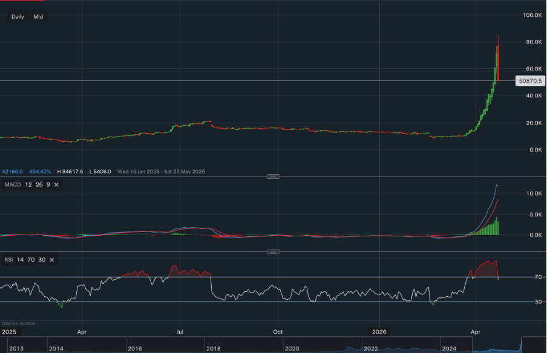Open the Daily timeframe dropdown
The width and height of the screenshot is (547, 353).
click(x=18, y=17)
